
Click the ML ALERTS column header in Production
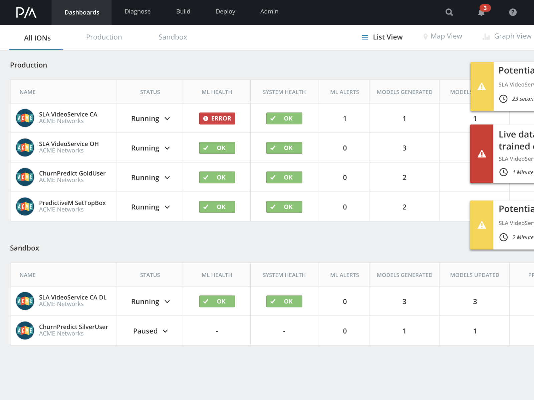pos(344,92)
